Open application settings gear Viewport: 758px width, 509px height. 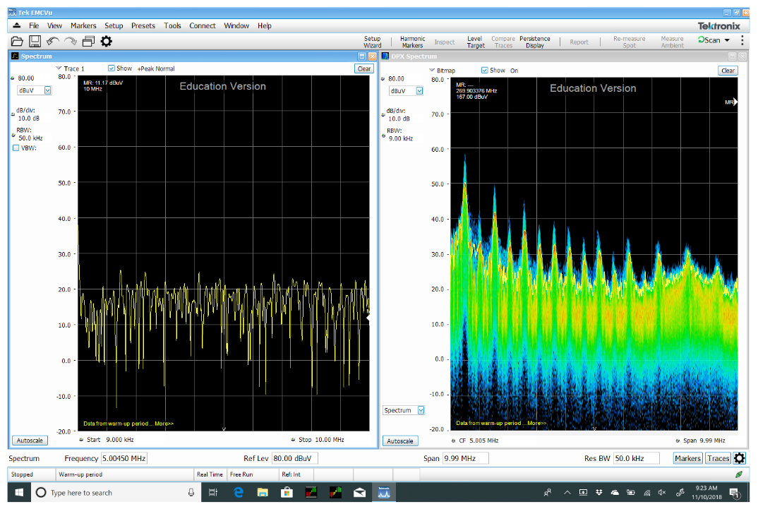pyautogui.click(x=106, y=40)
